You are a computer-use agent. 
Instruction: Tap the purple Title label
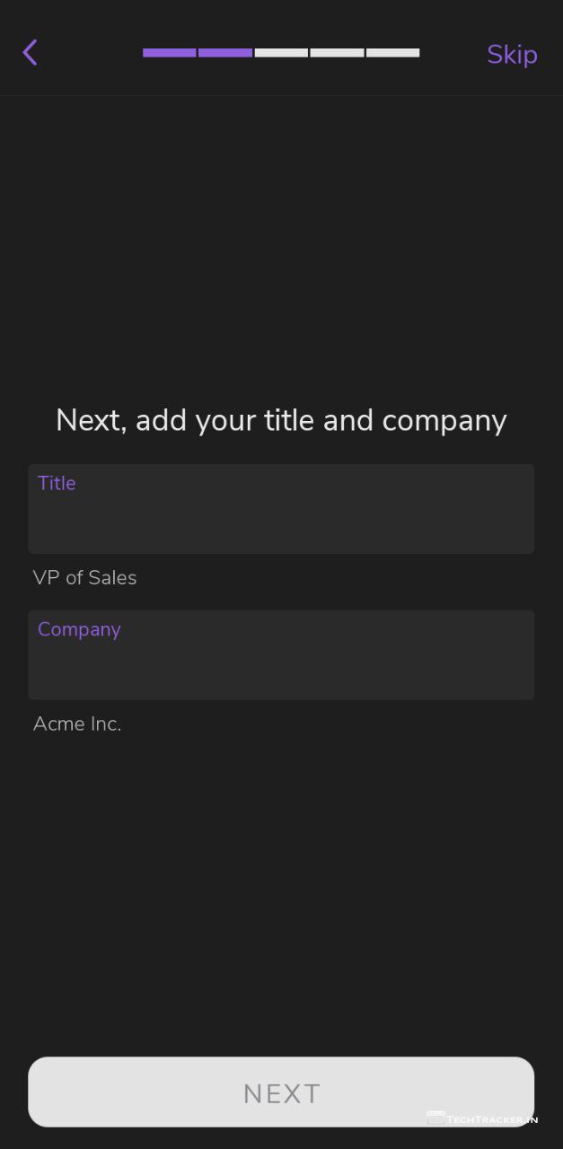57,483
